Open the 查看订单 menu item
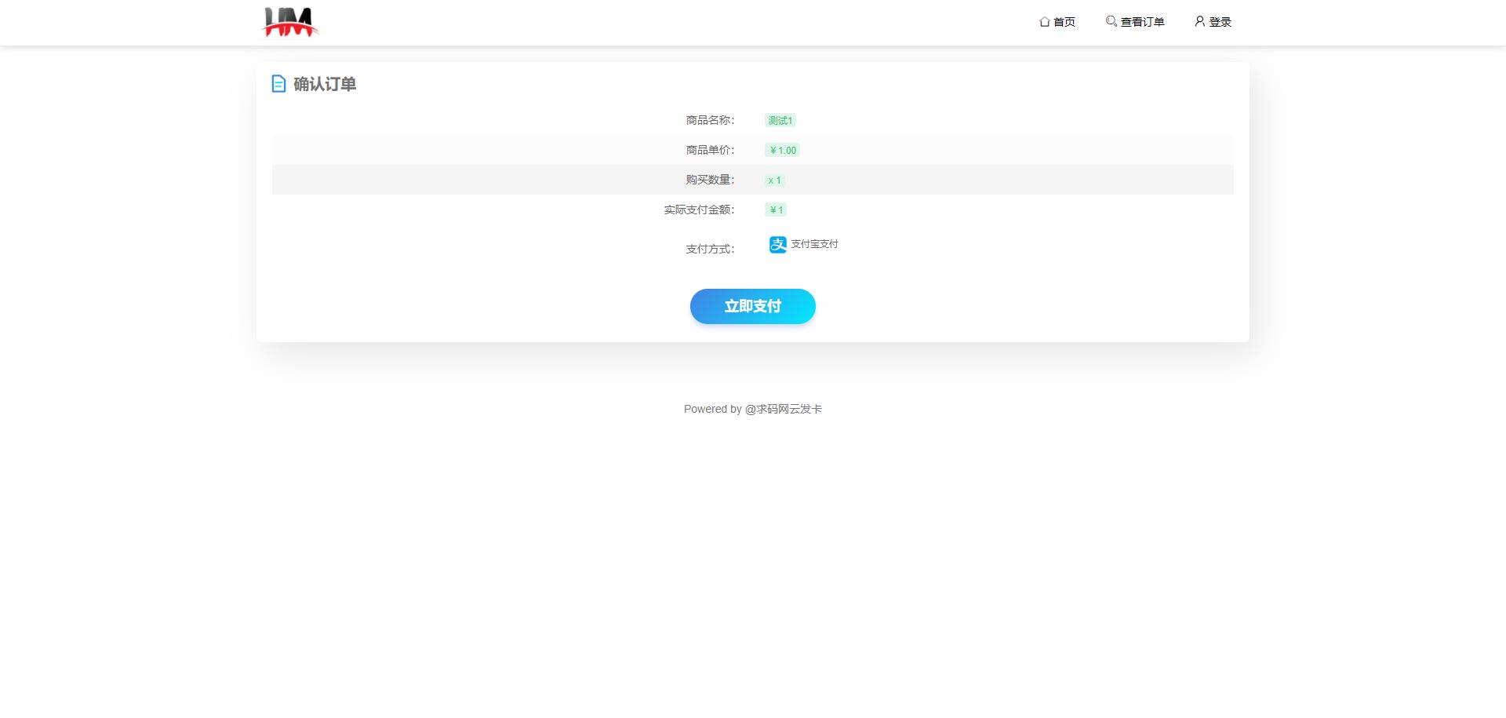The width and height of the screenshot is (1506, 718). tap(1142, 22)
